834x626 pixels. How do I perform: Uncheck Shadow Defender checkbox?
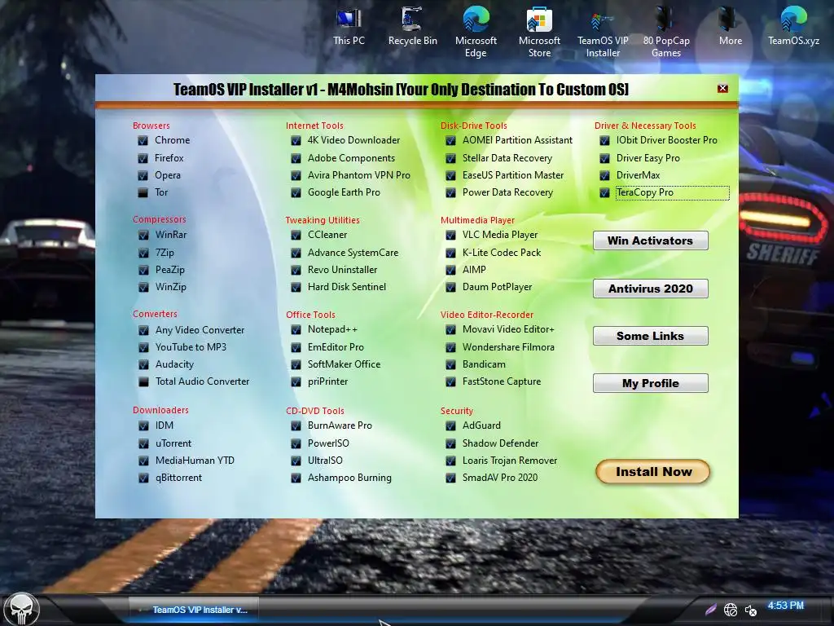pyautogui.click(x=450, y=443)
